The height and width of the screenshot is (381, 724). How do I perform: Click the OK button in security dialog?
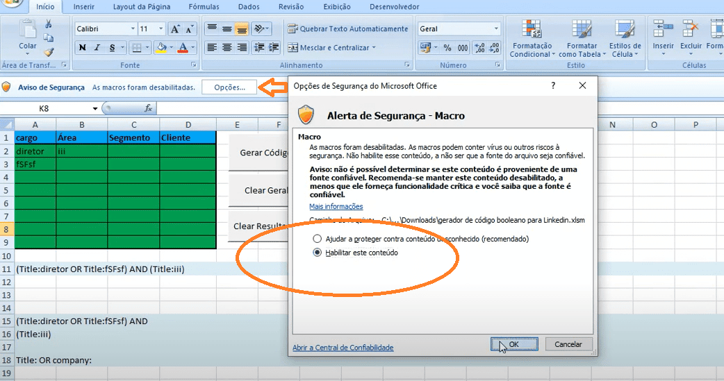coord(514,344)
